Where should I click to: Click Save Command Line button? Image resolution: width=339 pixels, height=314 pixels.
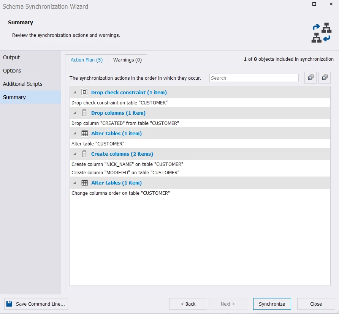point(36,304)
